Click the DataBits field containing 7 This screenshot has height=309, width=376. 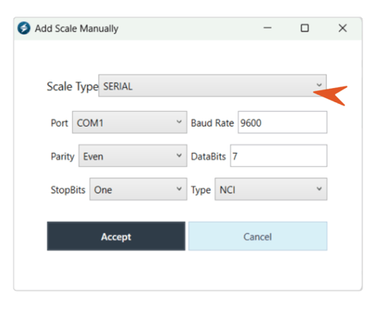click(279, 156)
